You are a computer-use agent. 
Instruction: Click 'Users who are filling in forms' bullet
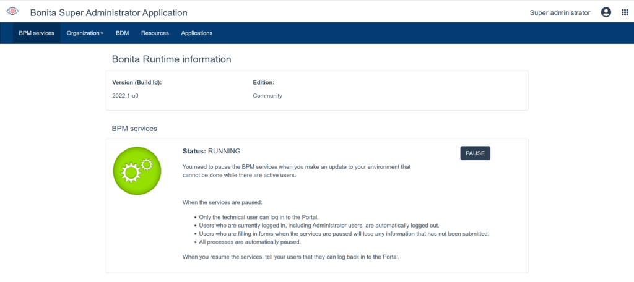[344, 234]
